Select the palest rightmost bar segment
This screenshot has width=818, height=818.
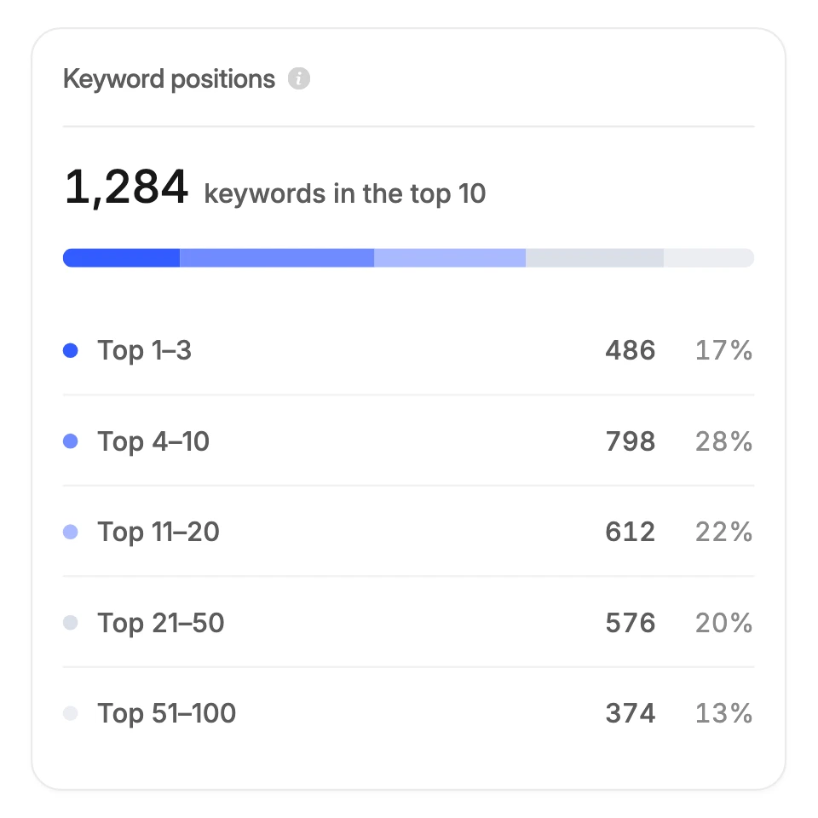click(709, 257)
